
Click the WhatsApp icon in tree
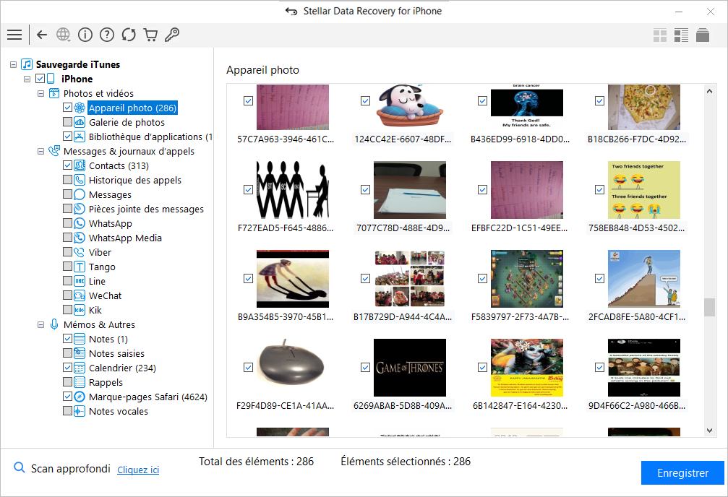coord(80,224)
